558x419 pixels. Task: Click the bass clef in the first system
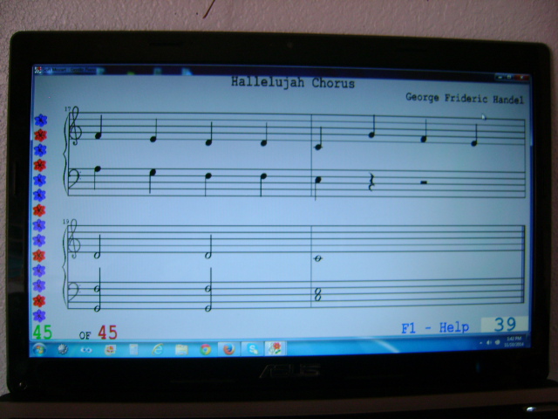[75, 177]
